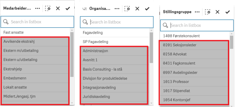Click scroll-down arrow in Organisa listbox
The width and height of the screenshot is (235, 107).
click(151, 103)
